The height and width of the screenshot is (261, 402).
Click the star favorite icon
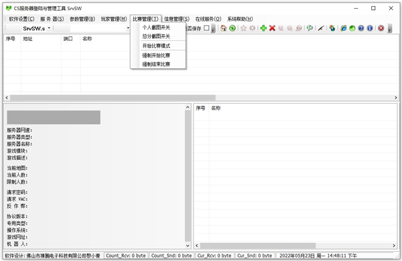tap(243, 28)
